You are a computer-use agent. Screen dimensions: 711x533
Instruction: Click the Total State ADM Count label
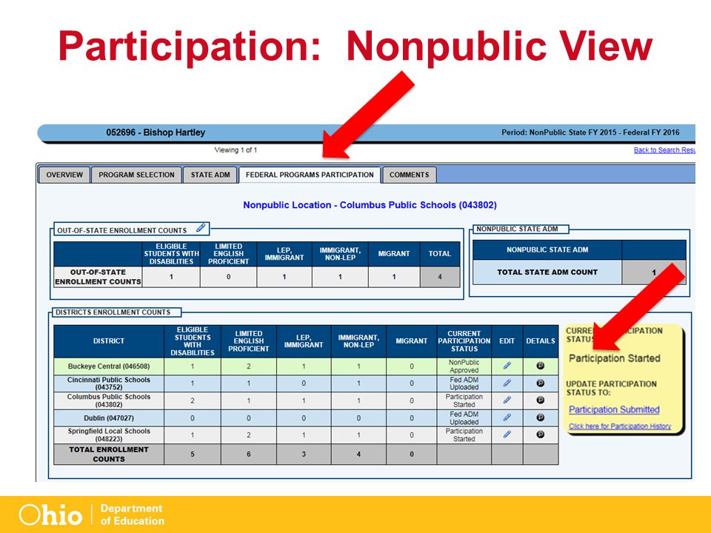pos(547,272)
